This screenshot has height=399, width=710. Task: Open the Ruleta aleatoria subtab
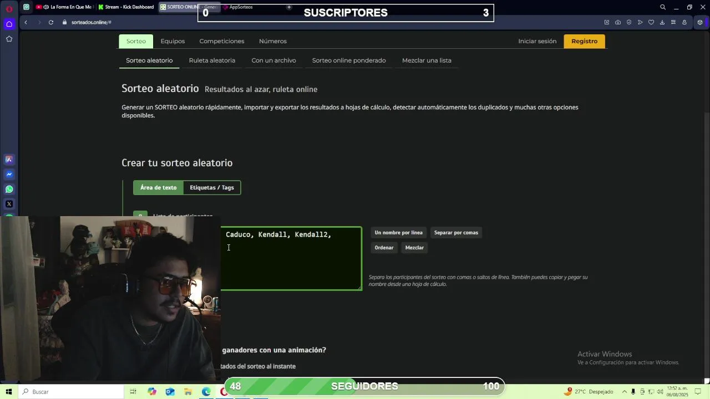pos(212,60)
